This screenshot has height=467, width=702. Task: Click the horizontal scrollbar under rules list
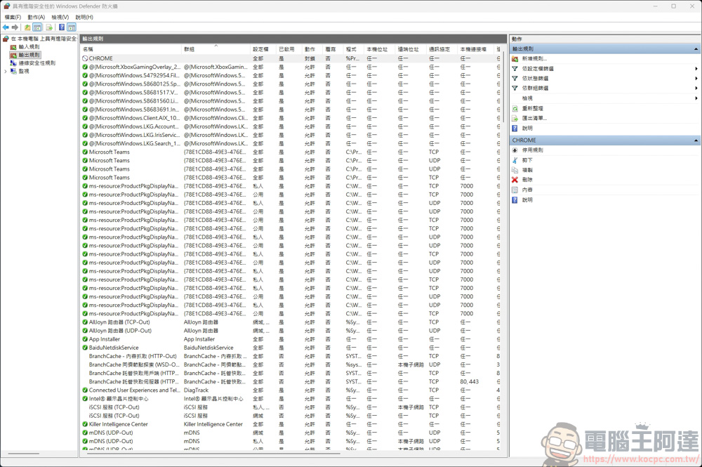click(x=213, y=453)
